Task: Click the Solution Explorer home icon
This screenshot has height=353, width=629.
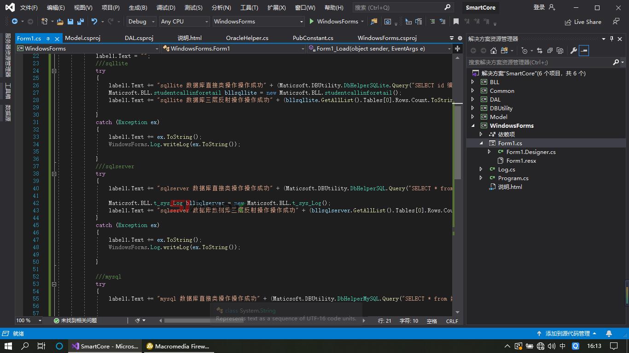Action: coord(494,51)
